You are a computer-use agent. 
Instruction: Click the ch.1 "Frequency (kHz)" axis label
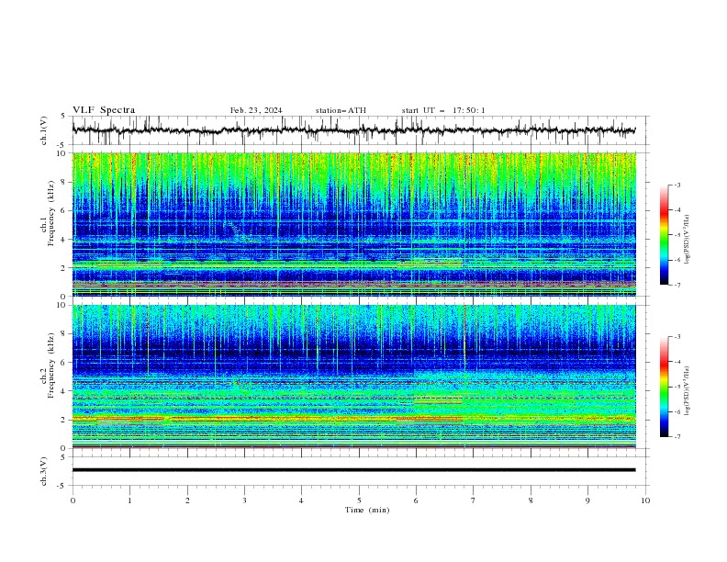[50, 213]
